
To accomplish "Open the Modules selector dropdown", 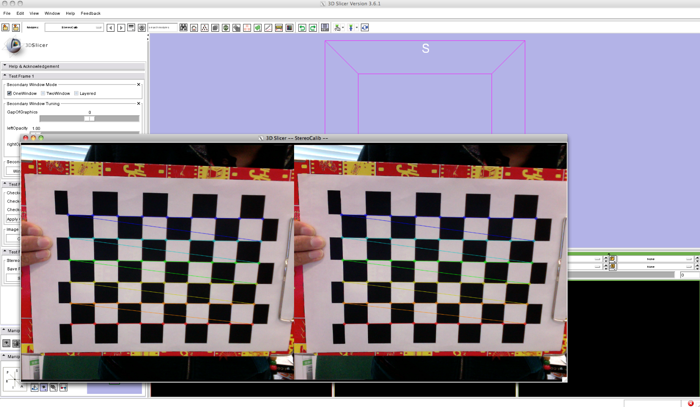I will point(74,27).
